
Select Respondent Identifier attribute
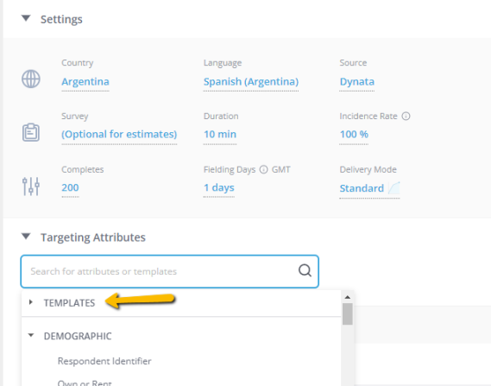pos(104,361)
